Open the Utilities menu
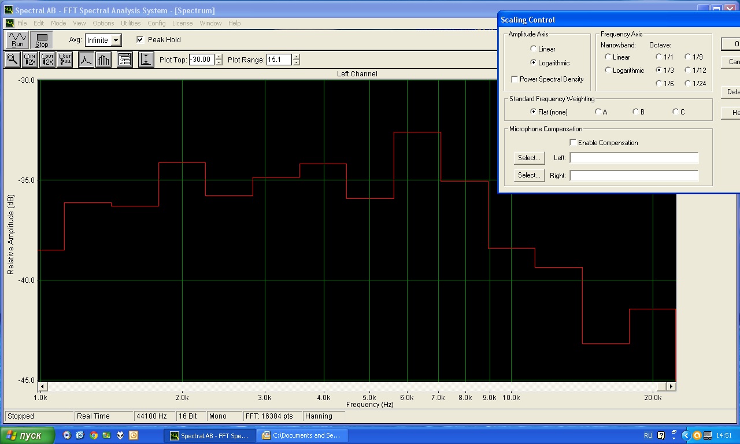Viewport: 740px width, 444px height. click(131, 23)
